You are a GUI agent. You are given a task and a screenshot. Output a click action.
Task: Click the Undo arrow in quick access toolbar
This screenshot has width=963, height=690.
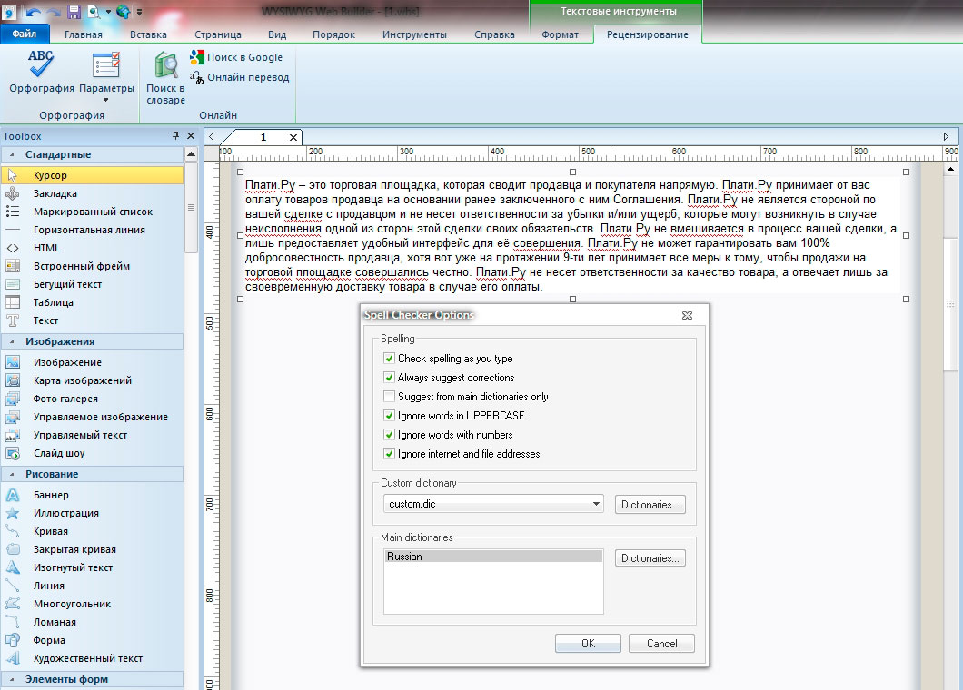[x=34, y=13]
